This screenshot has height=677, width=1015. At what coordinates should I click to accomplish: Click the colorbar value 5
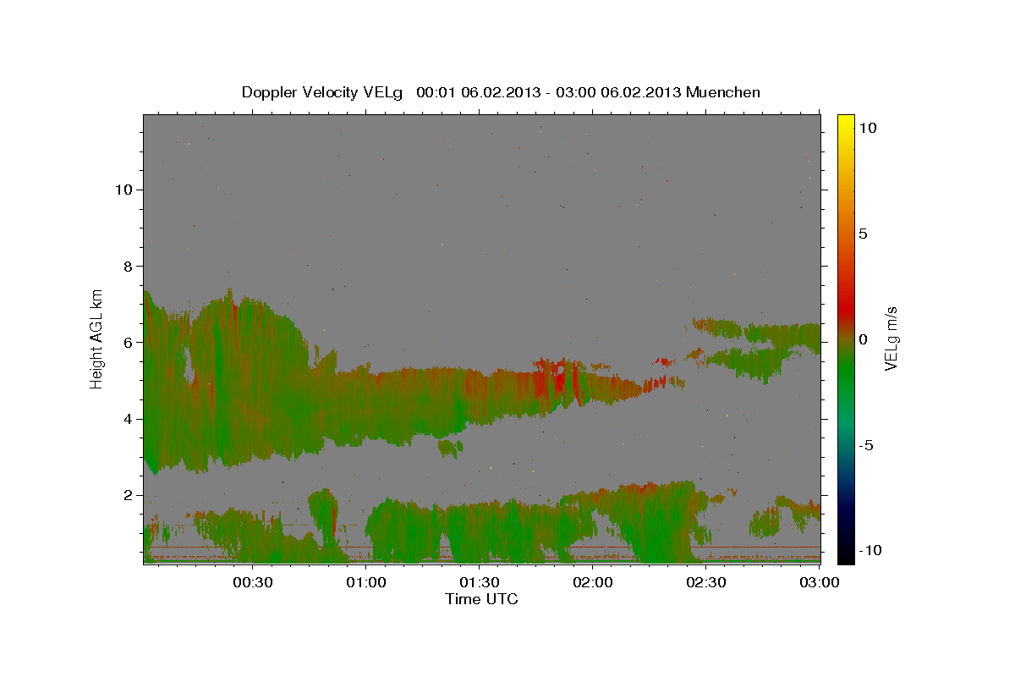pos(864,234)
